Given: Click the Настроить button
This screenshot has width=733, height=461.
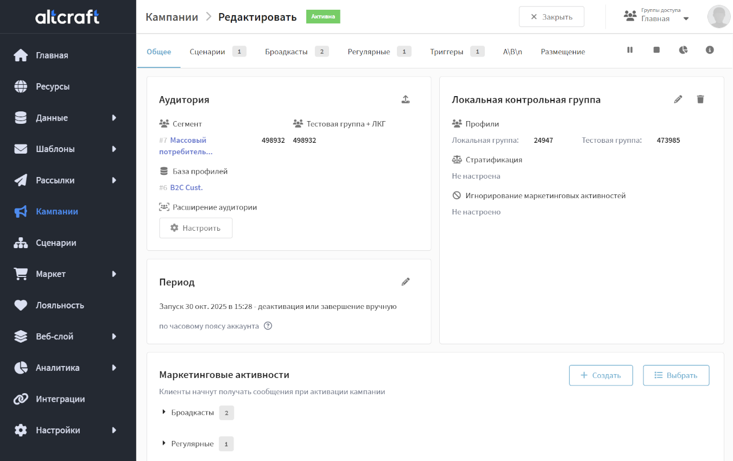Looking at the screenshot, I should [x=195, y=228].
